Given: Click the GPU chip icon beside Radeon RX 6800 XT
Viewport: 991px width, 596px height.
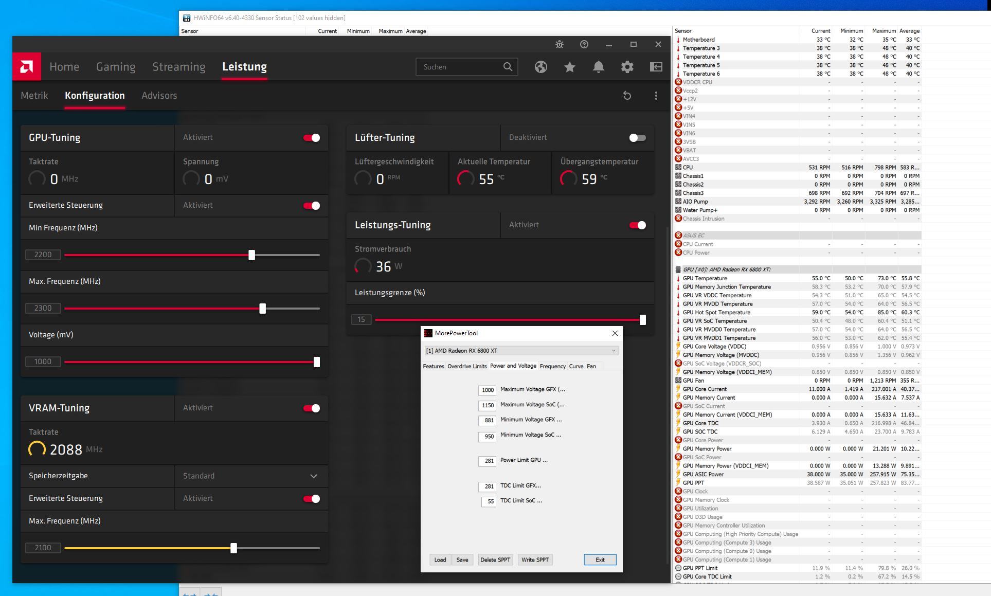Looking at the screenshot, I should coord(678,269).
